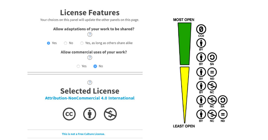The width and height of the screenshot is (268, 140).
Task: Click the 'License Features' heading
Action: click(x=90, y=13)
